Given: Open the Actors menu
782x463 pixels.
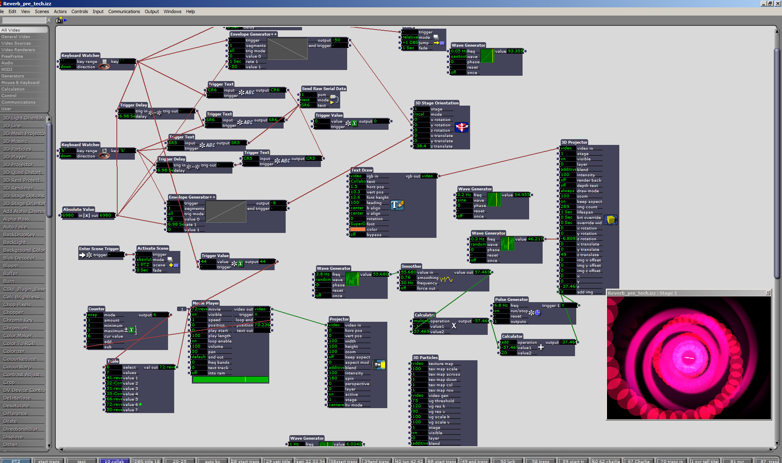Looking at the screenshot, I should [60, 11].
